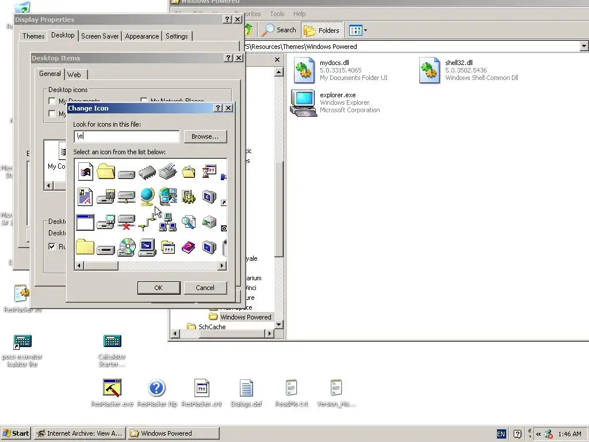The height and width of the screenshot is (442, 589).
Task: Click the 'Look for icons in this file' field
Action: point(127,136)
